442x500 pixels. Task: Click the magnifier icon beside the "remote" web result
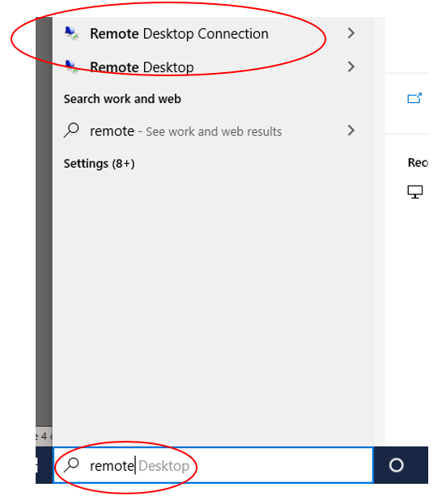tap(71, 130)
